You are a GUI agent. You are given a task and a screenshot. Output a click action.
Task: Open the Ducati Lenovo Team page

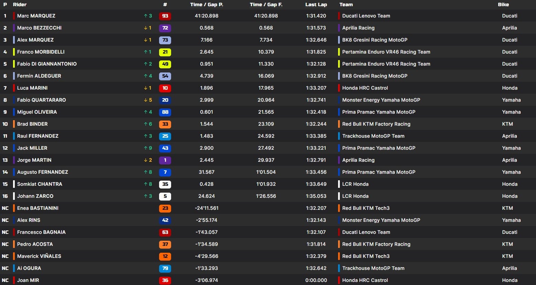[x=366, y=16]
